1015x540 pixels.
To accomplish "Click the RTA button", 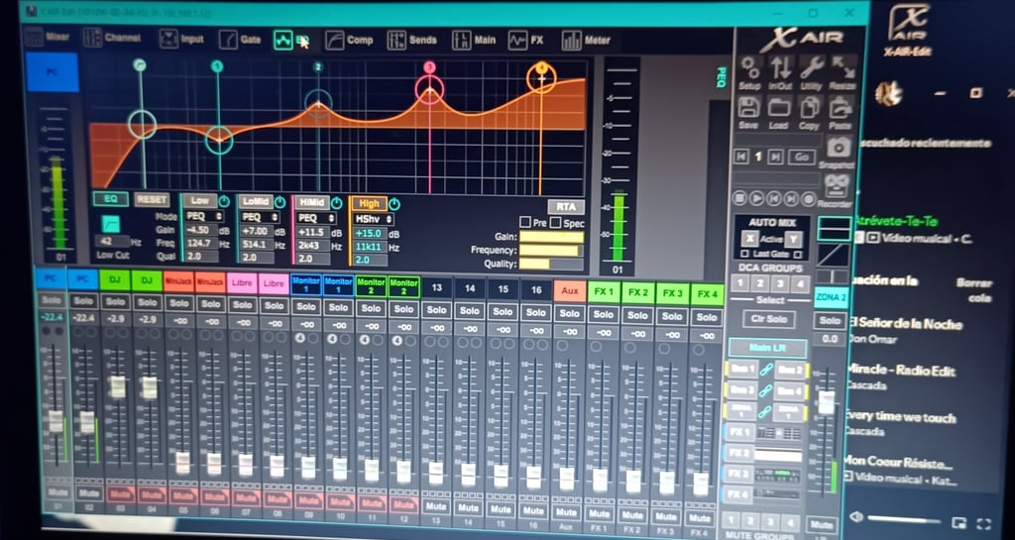I will 566,207.
